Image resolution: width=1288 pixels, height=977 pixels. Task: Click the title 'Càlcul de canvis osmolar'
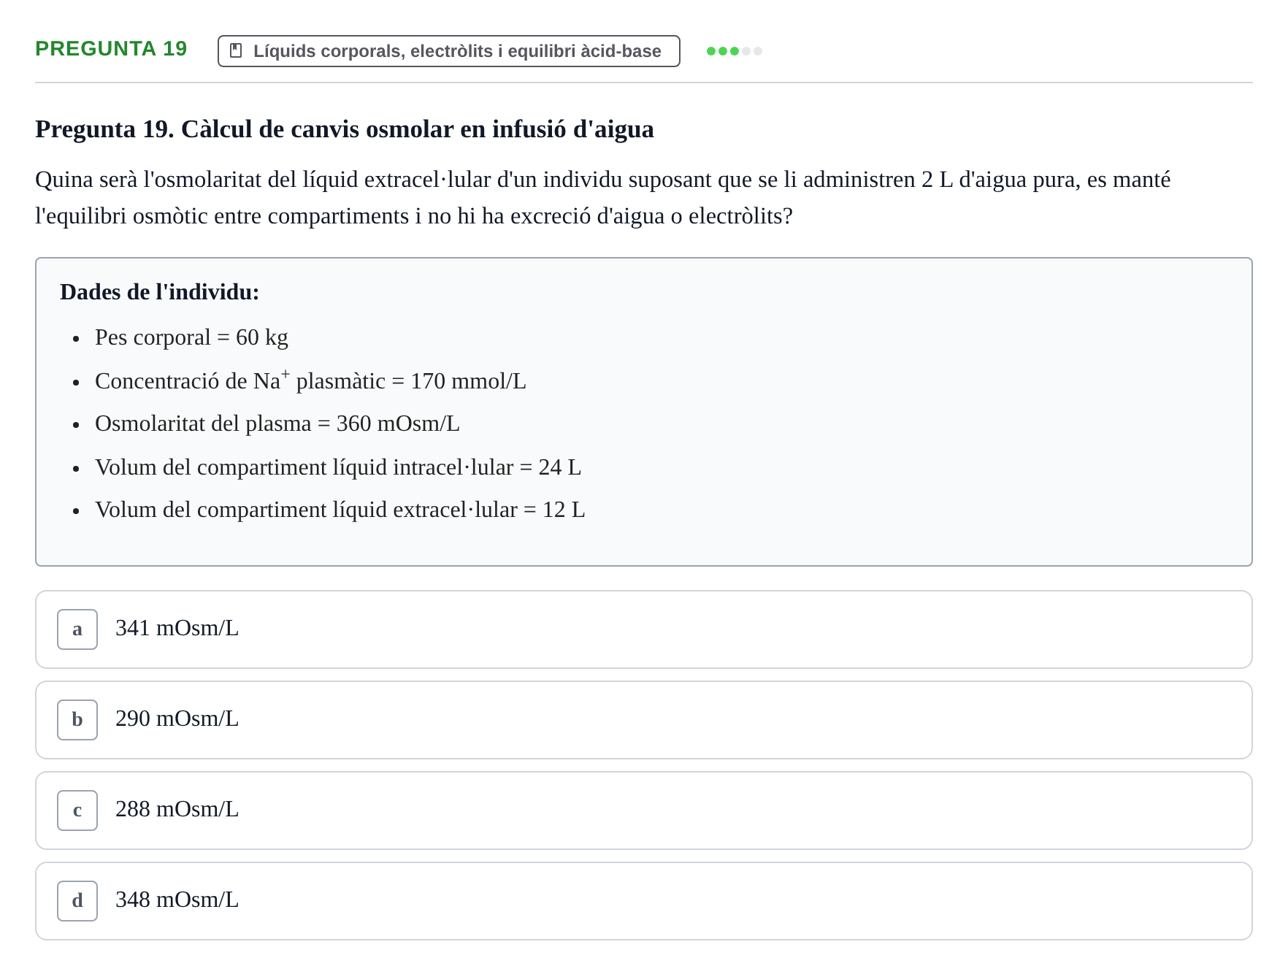click(x=345, y=129)
